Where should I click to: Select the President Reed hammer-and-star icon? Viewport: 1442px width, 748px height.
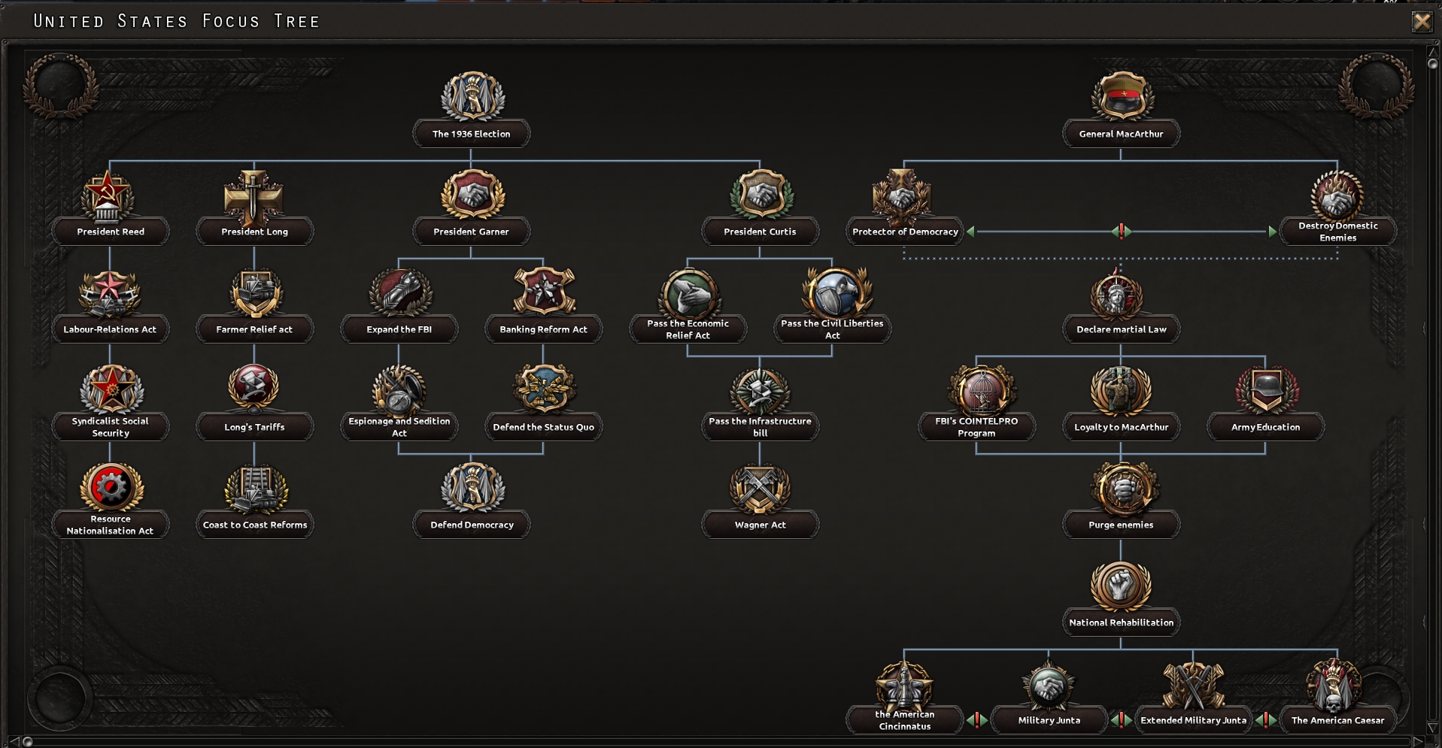click(108, 197)
